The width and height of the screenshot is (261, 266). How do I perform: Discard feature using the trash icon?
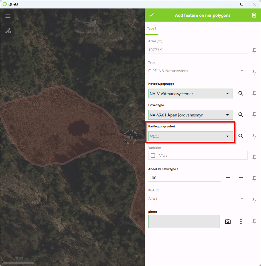(254, 15)
